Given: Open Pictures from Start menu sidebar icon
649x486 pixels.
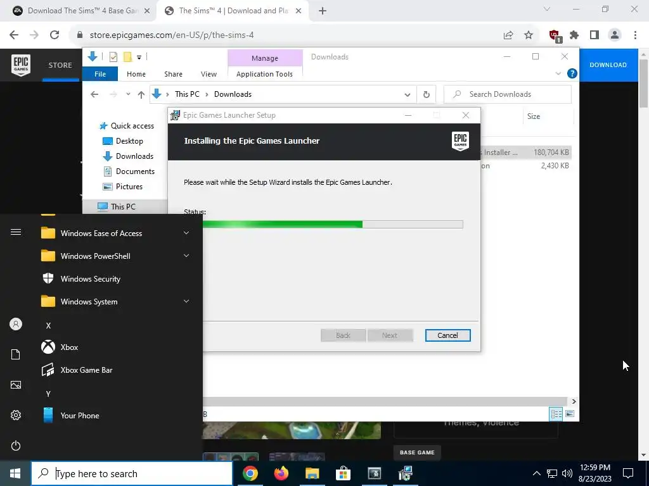Looking at the screenshot, I should [x=16, y=385].
